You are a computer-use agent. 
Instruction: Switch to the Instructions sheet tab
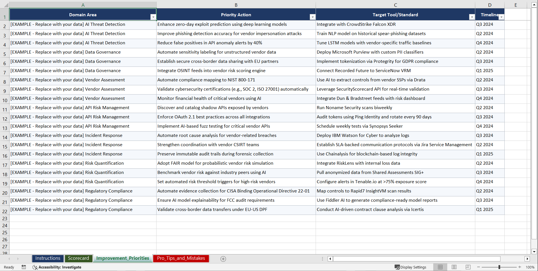point(48,258)
